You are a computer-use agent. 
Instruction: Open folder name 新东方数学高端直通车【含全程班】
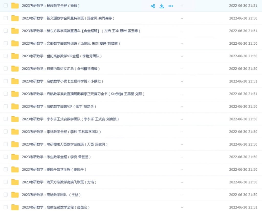point(81,31)
